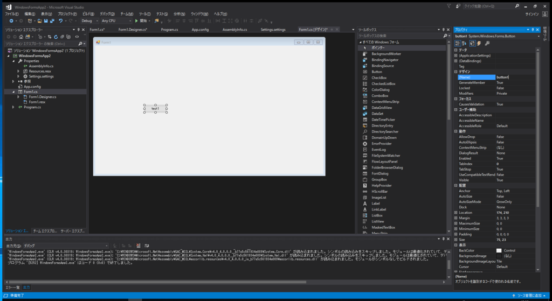The width and height of the screenshot is (552, 301).
Task: Open the ツール(T) menu
Action: [x=144, y=14]
